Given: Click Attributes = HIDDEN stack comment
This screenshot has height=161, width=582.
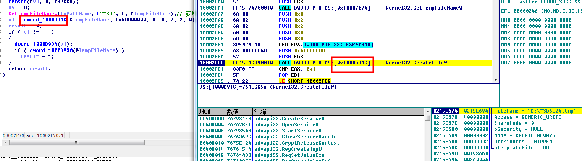Looking at the screenshot, I should pos(523,142).
